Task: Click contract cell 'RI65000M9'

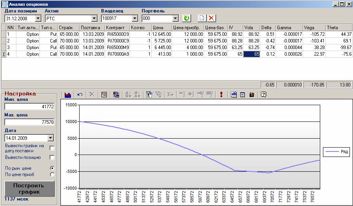Action: tap(117, 48)
